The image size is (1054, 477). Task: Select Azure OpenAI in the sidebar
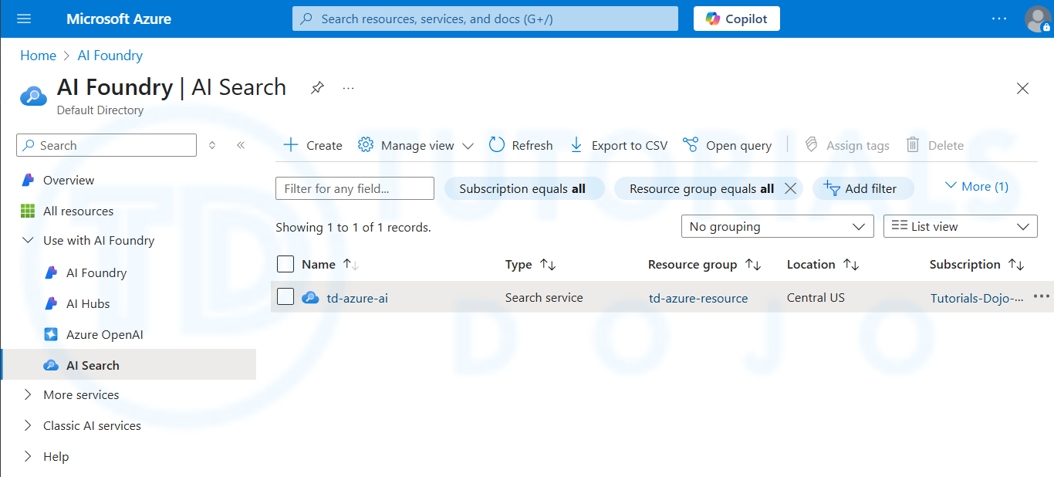tap(104, 334)
